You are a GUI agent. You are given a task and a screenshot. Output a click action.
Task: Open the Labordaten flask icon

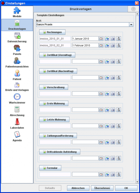point(17,122)
